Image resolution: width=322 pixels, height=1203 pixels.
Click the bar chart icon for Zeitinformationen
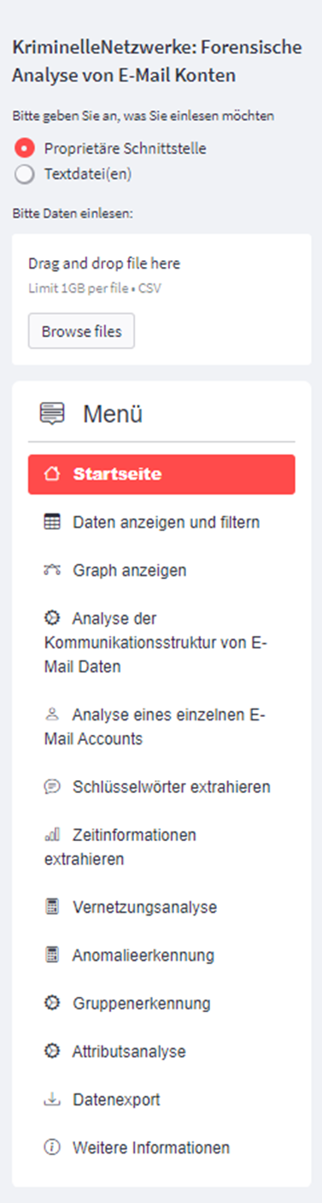click(x=51, y=834)
